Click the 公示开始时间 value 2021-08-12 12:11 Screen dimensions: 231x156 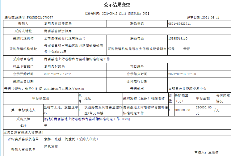(x=58, y=74)
